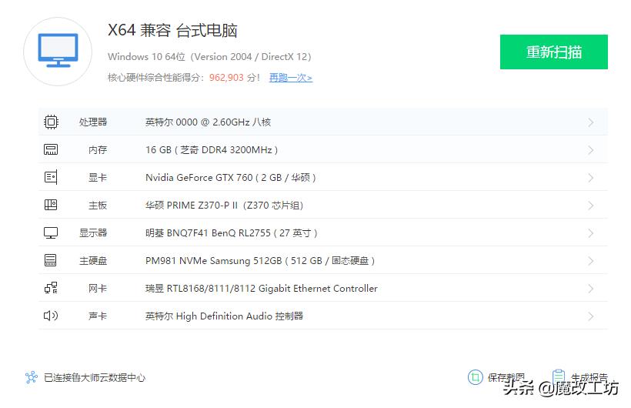Viewport: 631px width, 408px height.
Task: Expand the 显示器 row chevron
Action: pyautogui.click(x=590, y=233)
